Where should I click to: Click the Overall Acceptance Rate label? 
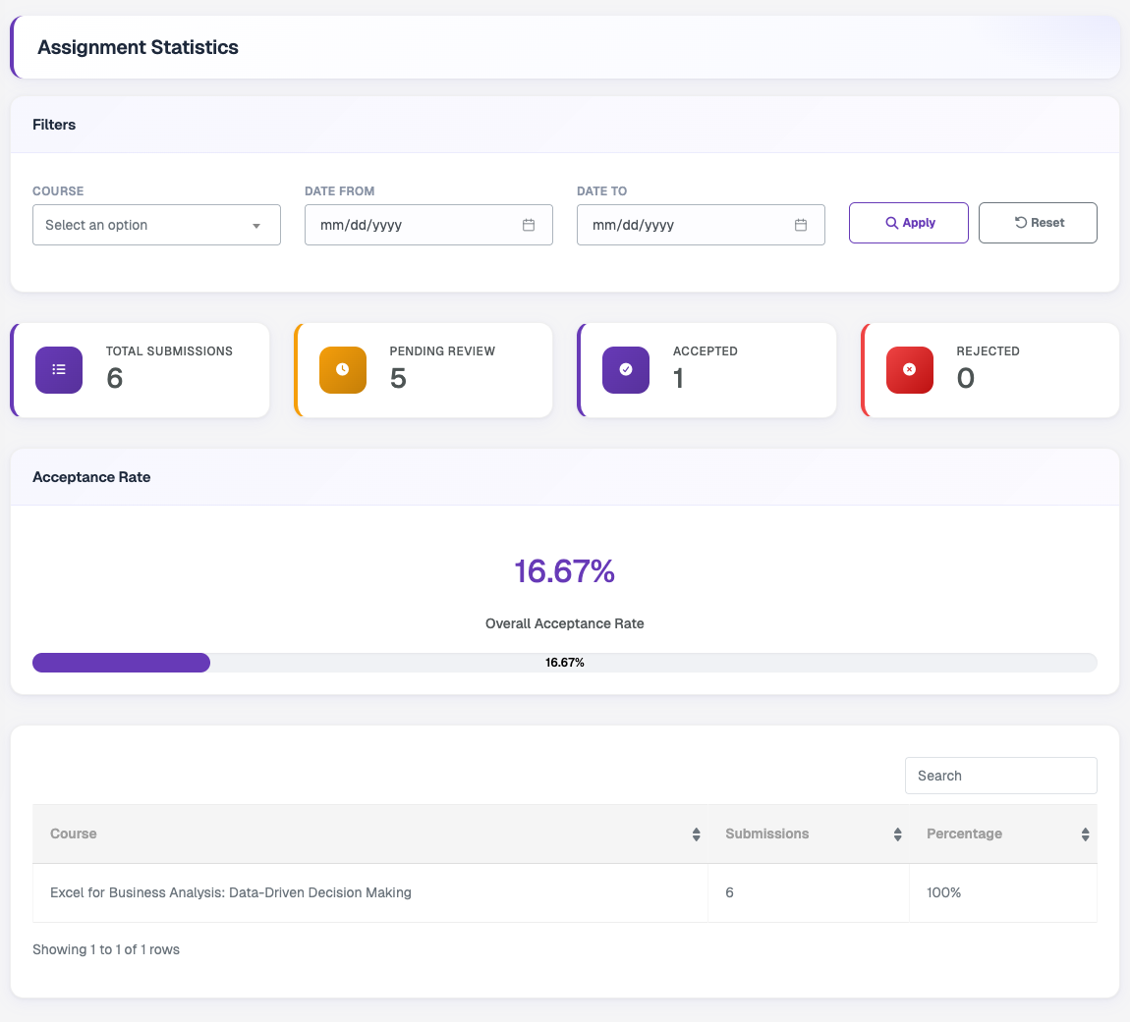tap(564, 623)
